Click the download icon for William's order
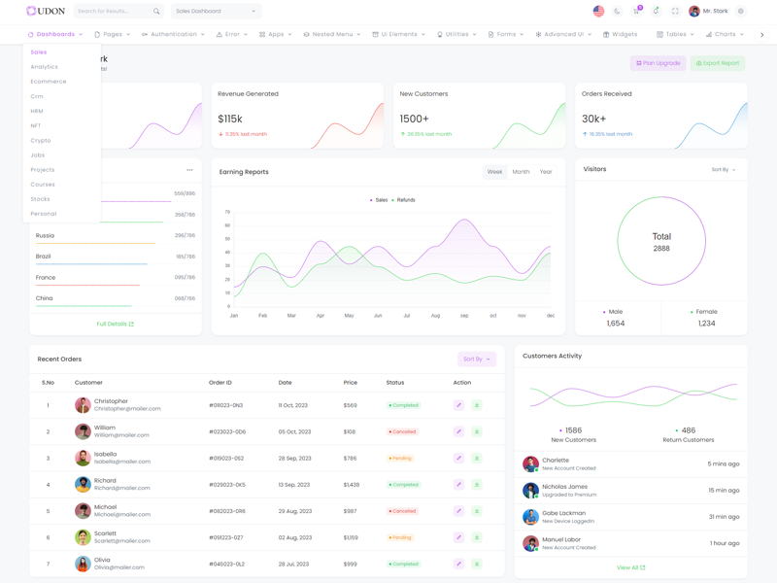 [477, 431]
